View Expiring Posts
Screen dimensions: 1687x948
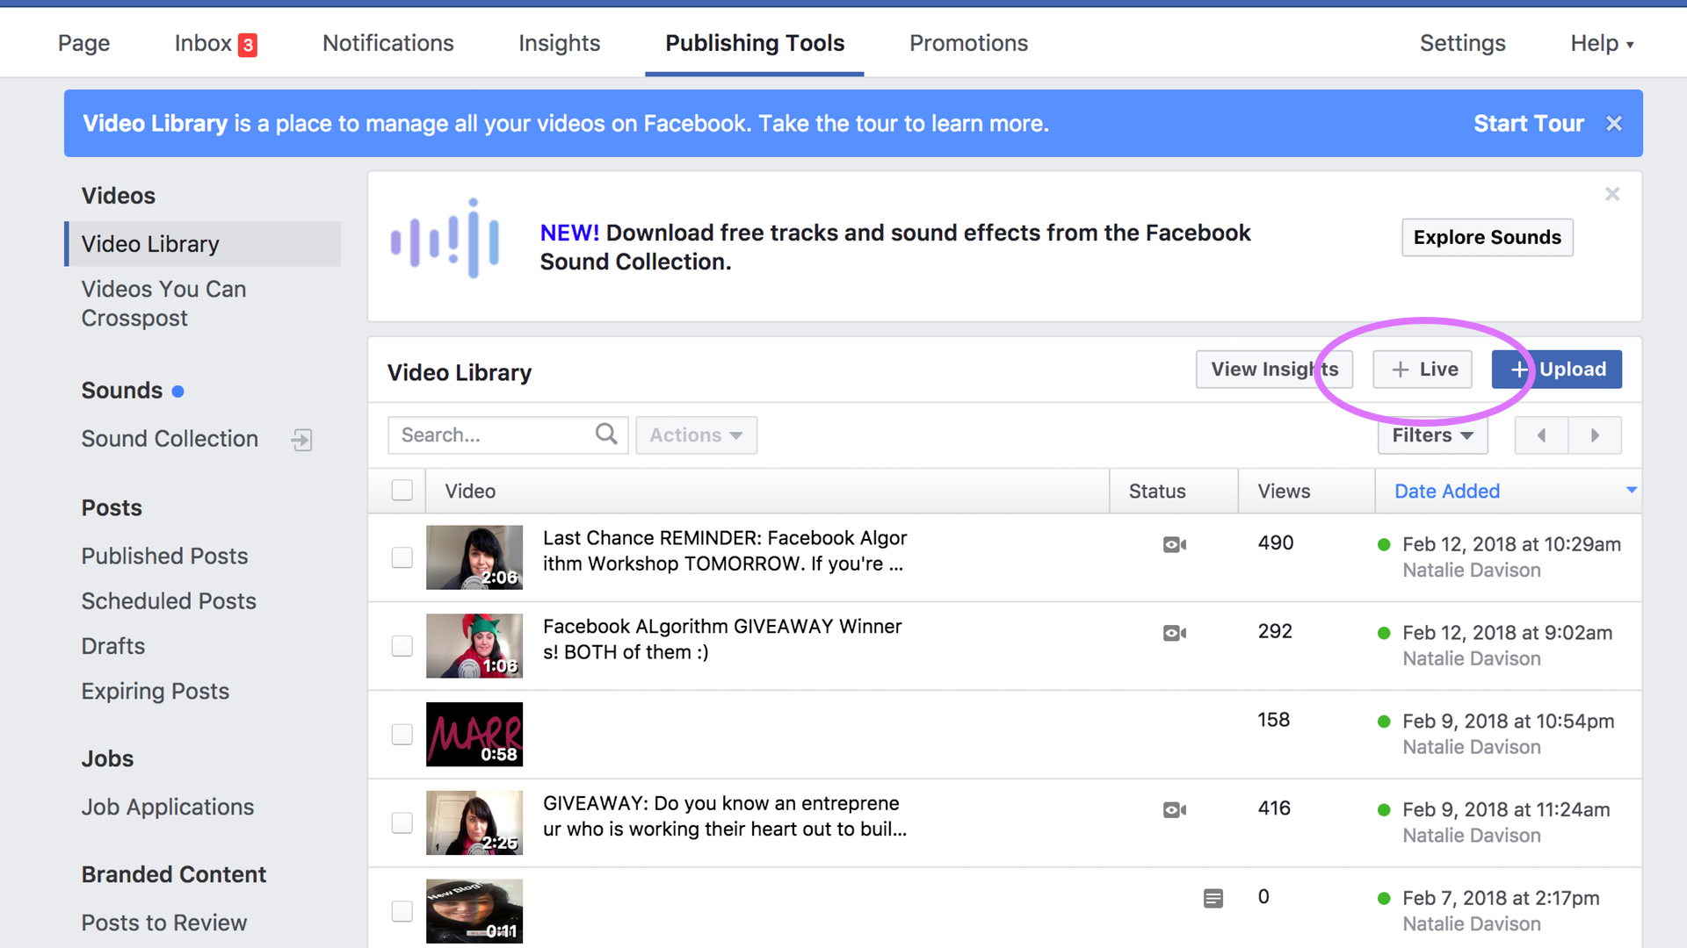156,692
